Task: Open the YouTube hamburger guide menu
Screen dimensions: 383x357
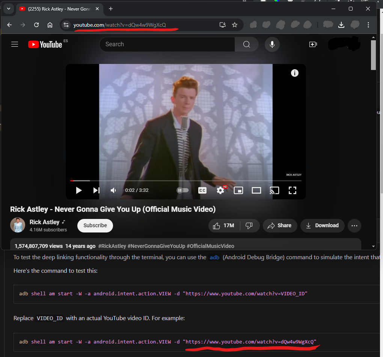Action: click(x=15, y=44)
